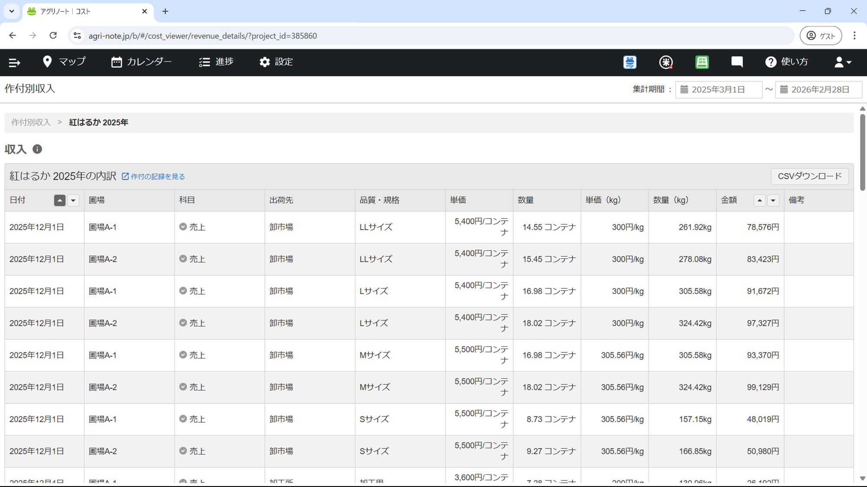Image resolution: width=867 pixels, height=487 pixels.
Task: Open the 作付の記録を見る link
Action: coord(153,177)
